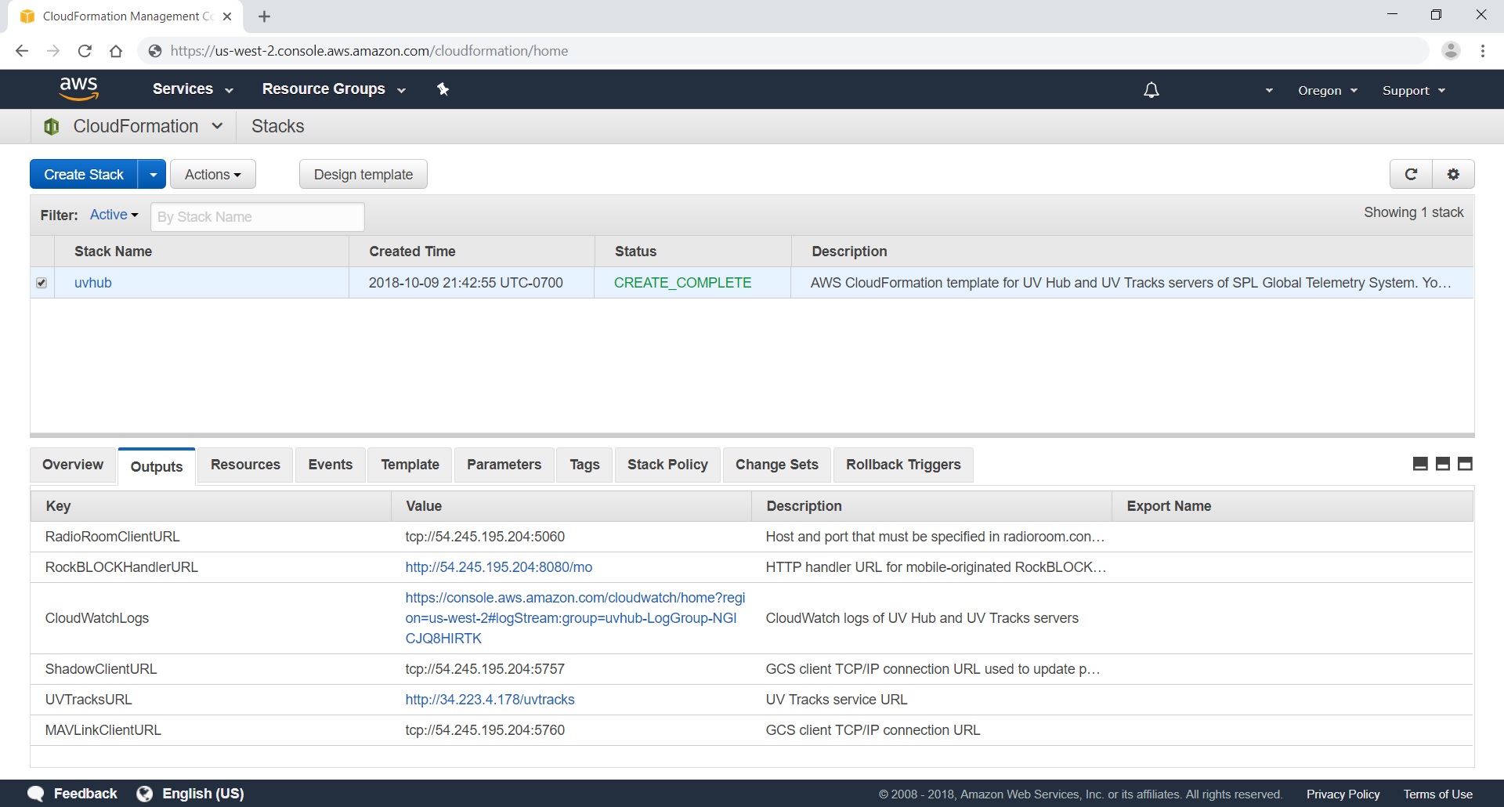The height and width of the screenshot is (807, 1504).
Task: Click the MAVLinkClientURL key cell
Action: click(x=103, y=730)
